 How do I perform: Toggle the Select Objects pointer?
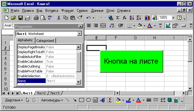27,100
